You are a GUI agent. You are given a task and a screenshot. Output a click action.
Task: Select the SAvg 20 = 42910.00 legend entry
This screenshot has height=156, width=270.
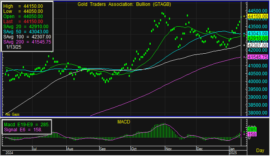26,27
